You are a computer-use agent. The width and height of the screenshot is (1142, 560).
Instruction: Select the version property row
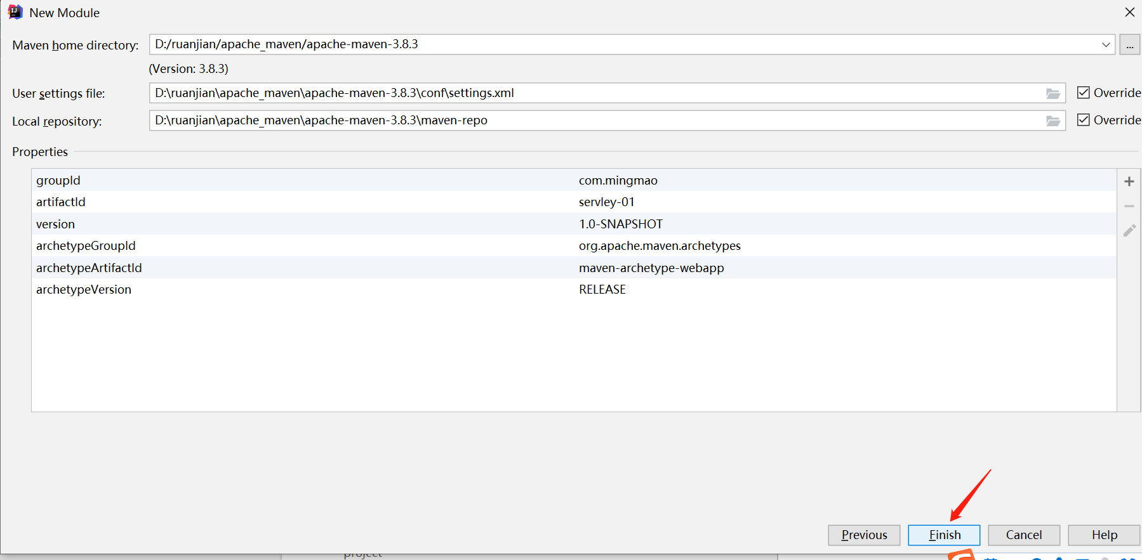[574, 224]
